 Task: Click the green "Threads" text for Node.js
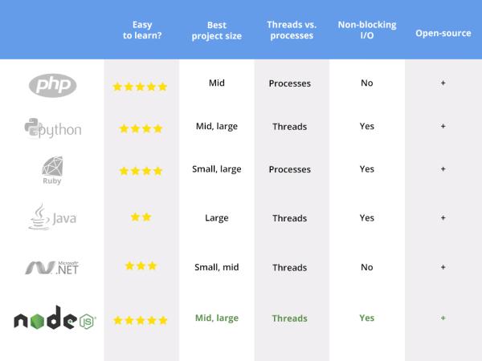click(290, 318)
